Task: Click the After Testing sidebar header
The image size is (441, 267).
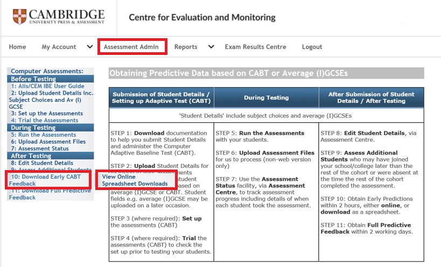Action: click(51, 156)
